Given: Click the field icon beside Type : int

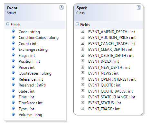Looking at the screenshot, I should (13, 108).
